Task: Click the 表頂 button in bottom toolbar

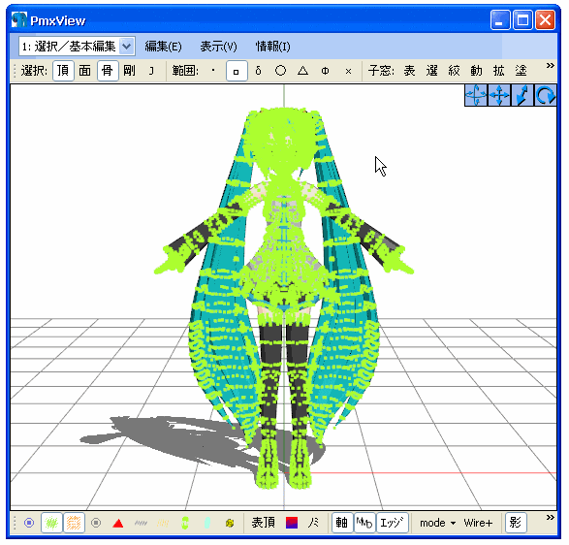Action: pos(263,523)
